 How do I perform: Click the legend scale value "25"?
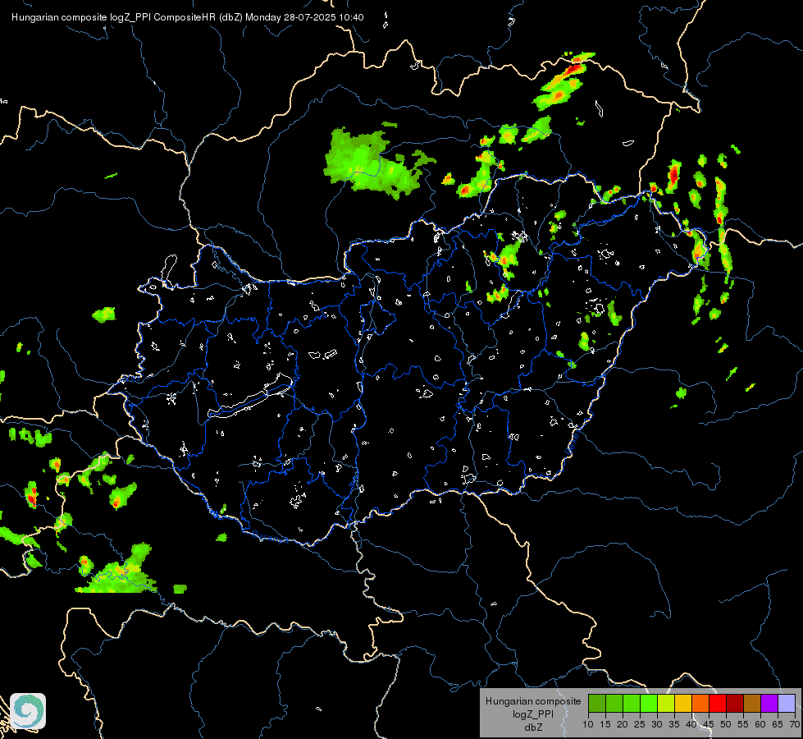click(640, 725)
